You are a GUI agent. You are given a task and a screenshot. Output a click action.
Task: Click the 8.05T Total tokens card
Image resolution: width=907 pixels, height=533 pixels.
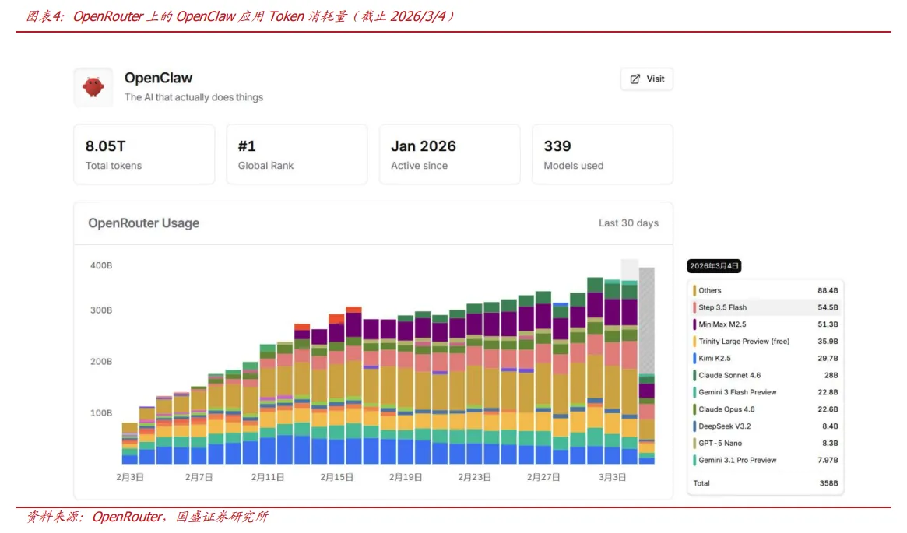pos(144,154)
